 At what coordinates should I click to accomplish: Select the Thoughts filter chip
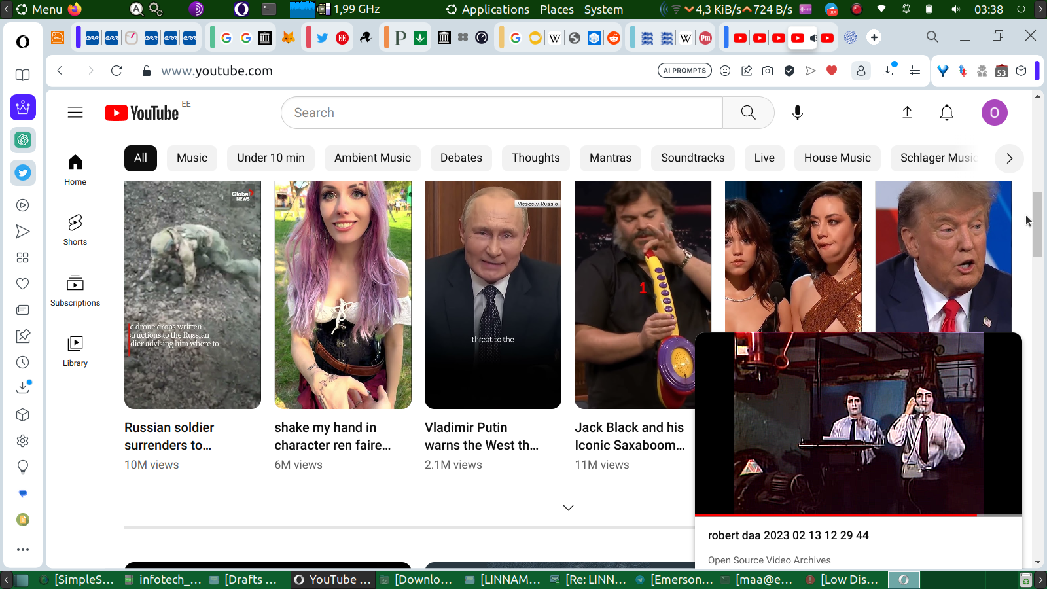click(536, 158)
